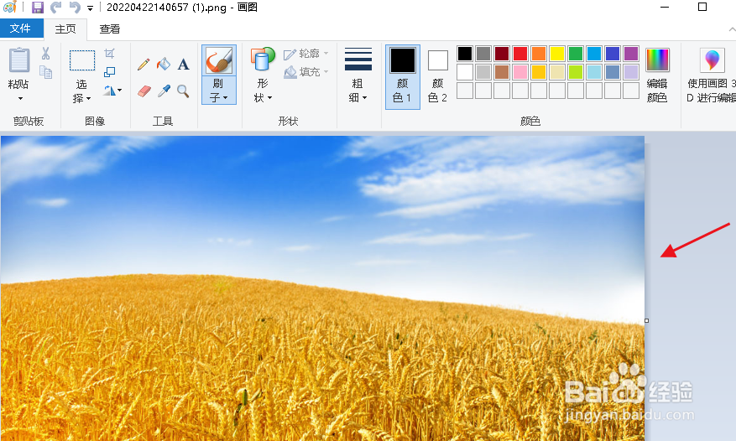This screenshot has height=441, width=736.
Task: Click the right-edge canvas resize handle
Action: 646,320
